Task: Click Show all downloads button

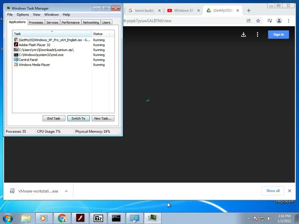Action: (273, 191)
